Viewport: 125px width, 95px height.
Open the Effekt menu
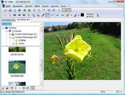(x=37, y=6)
